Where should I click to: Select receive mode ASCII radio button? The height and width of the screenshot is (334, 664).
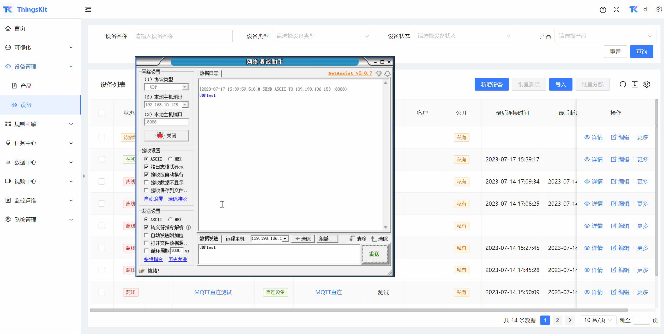(146, 159)
